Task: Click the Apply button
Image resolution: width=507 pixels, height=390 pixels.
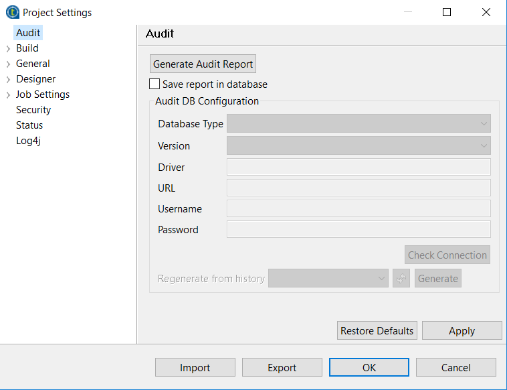Action: (x=462, y=331)
